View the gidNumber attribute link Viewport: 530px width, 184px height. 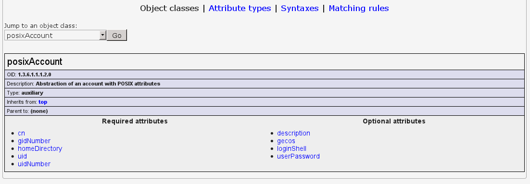(34, 141)
